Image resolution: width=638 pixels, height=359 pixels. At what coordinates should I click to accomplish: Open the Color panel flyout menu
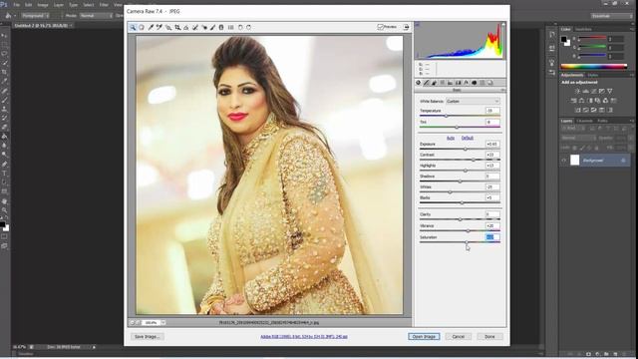tap(632, 29)
